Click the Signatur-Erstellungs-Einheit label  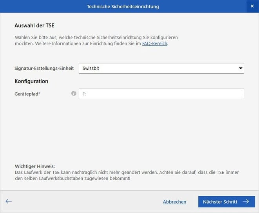pos(44,68)
